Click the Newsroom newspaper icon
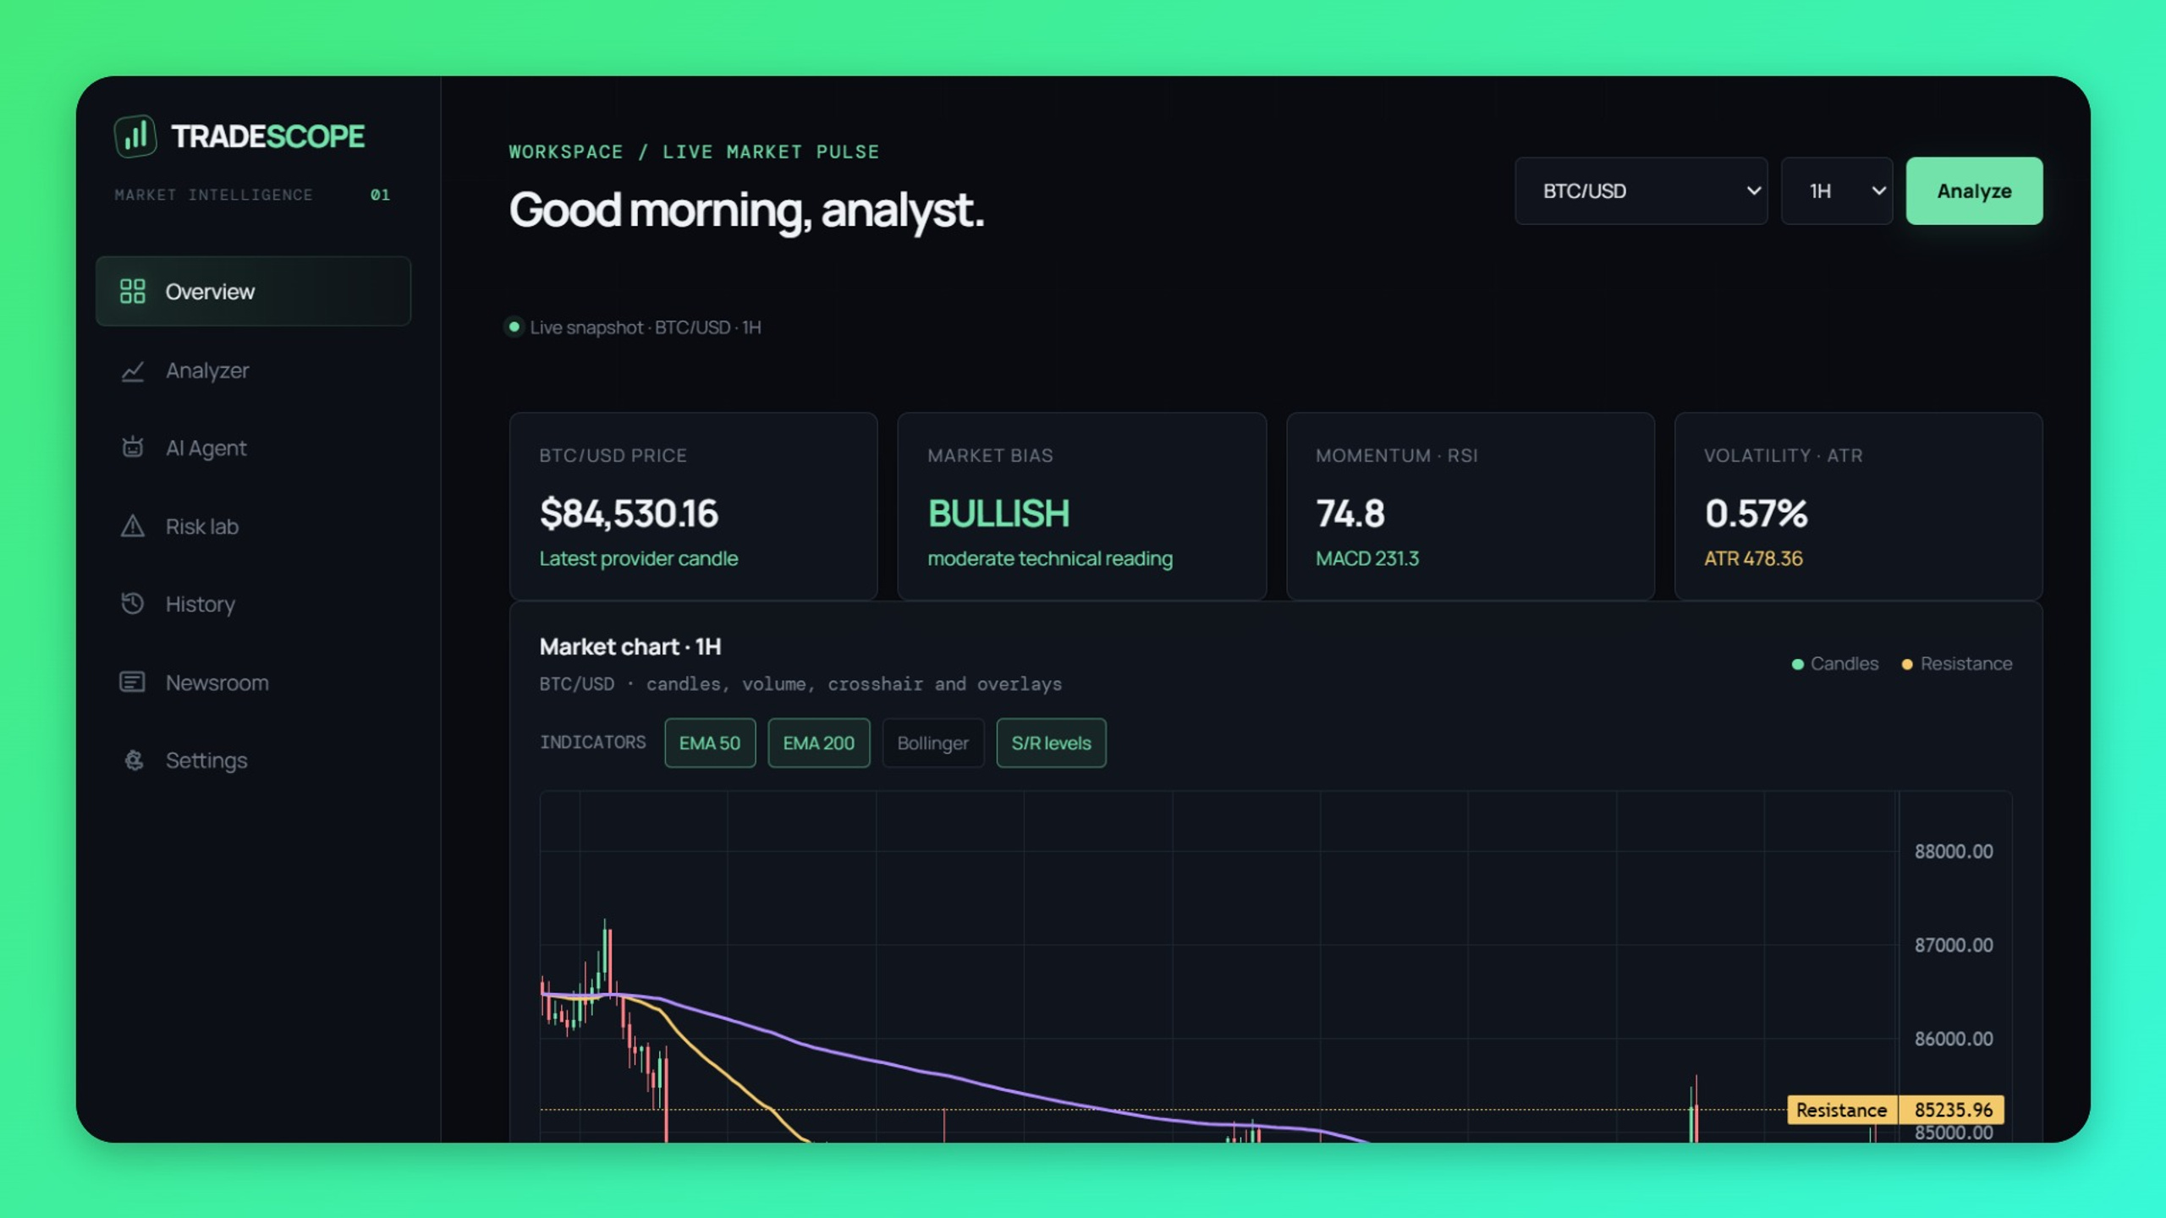2166x1218 pixels. point(133,682)
